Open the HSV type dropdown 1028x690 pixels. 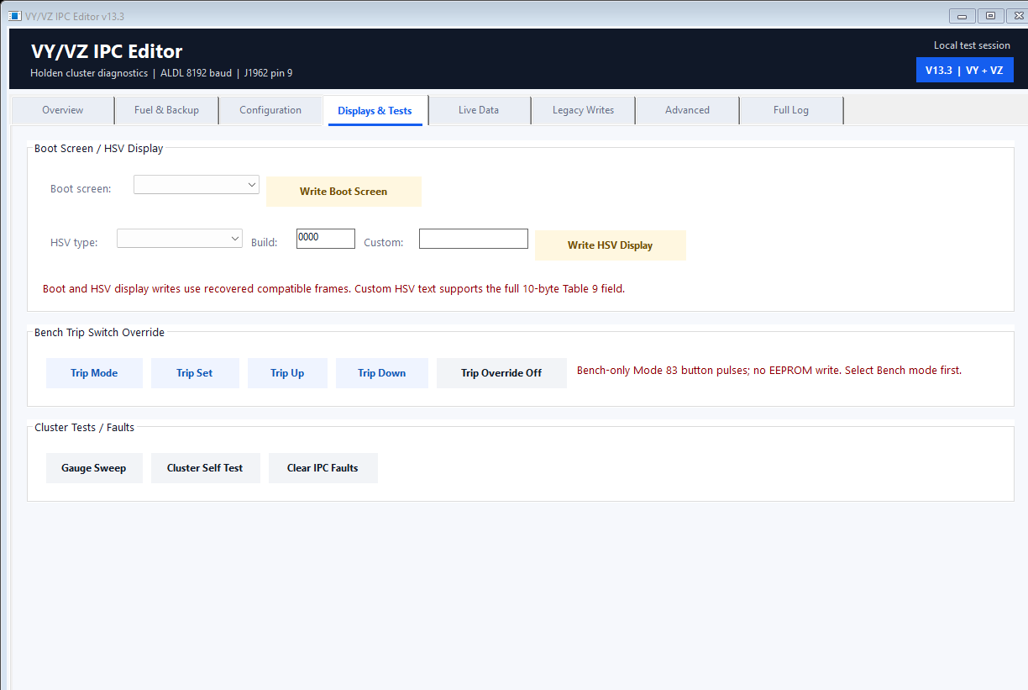180,238
